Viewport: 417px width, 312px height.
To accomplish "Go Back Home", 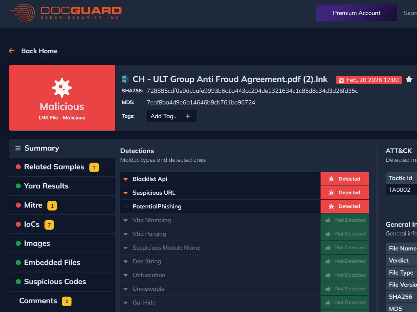I will [x=39, y=51].
